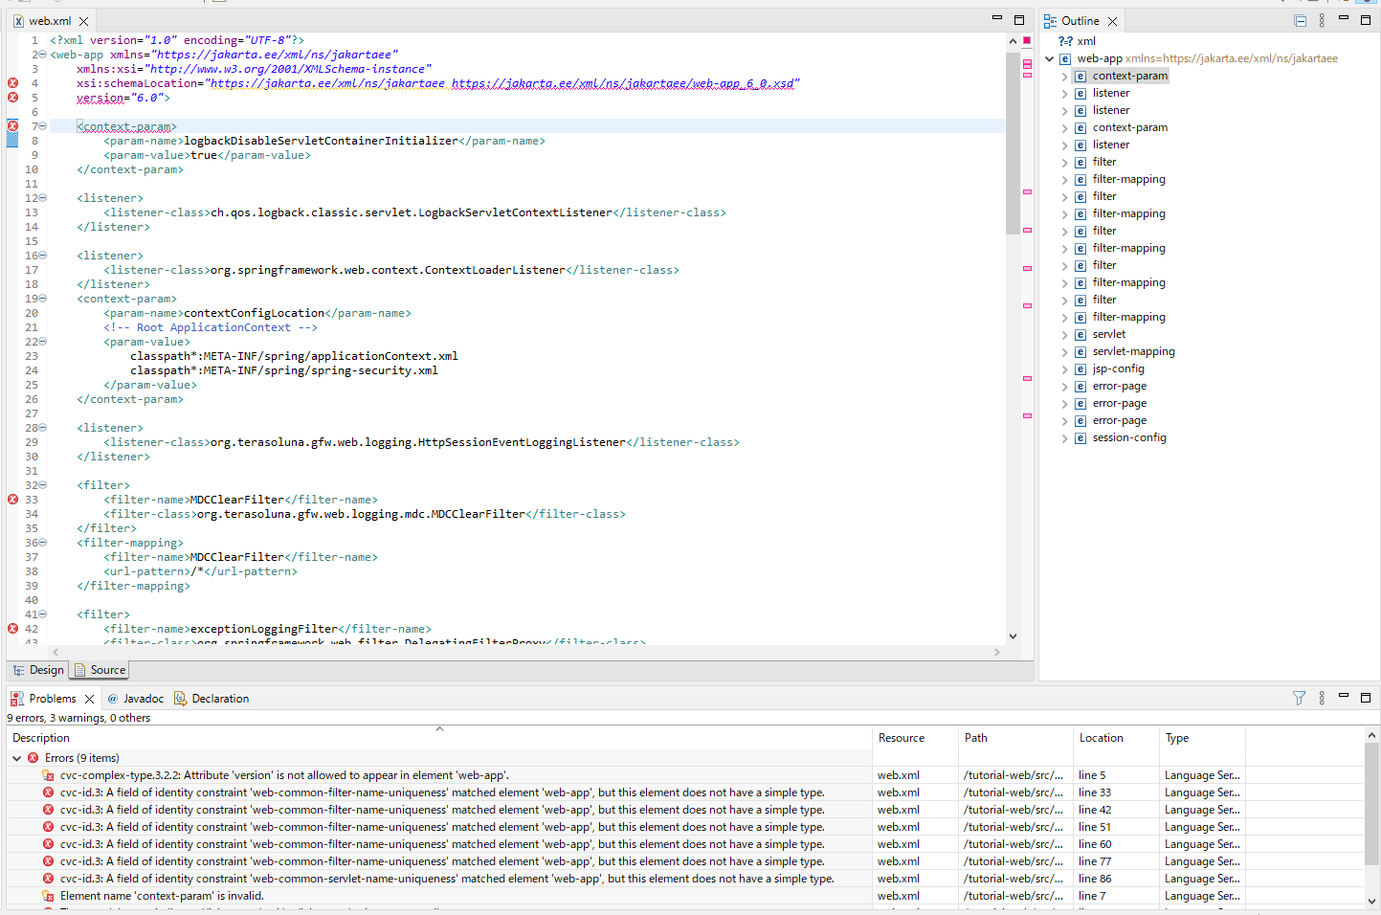Close the web.xml editor tab
Image resolution: width=1381 pixels, height=915 pixels.
pos(84,21)
